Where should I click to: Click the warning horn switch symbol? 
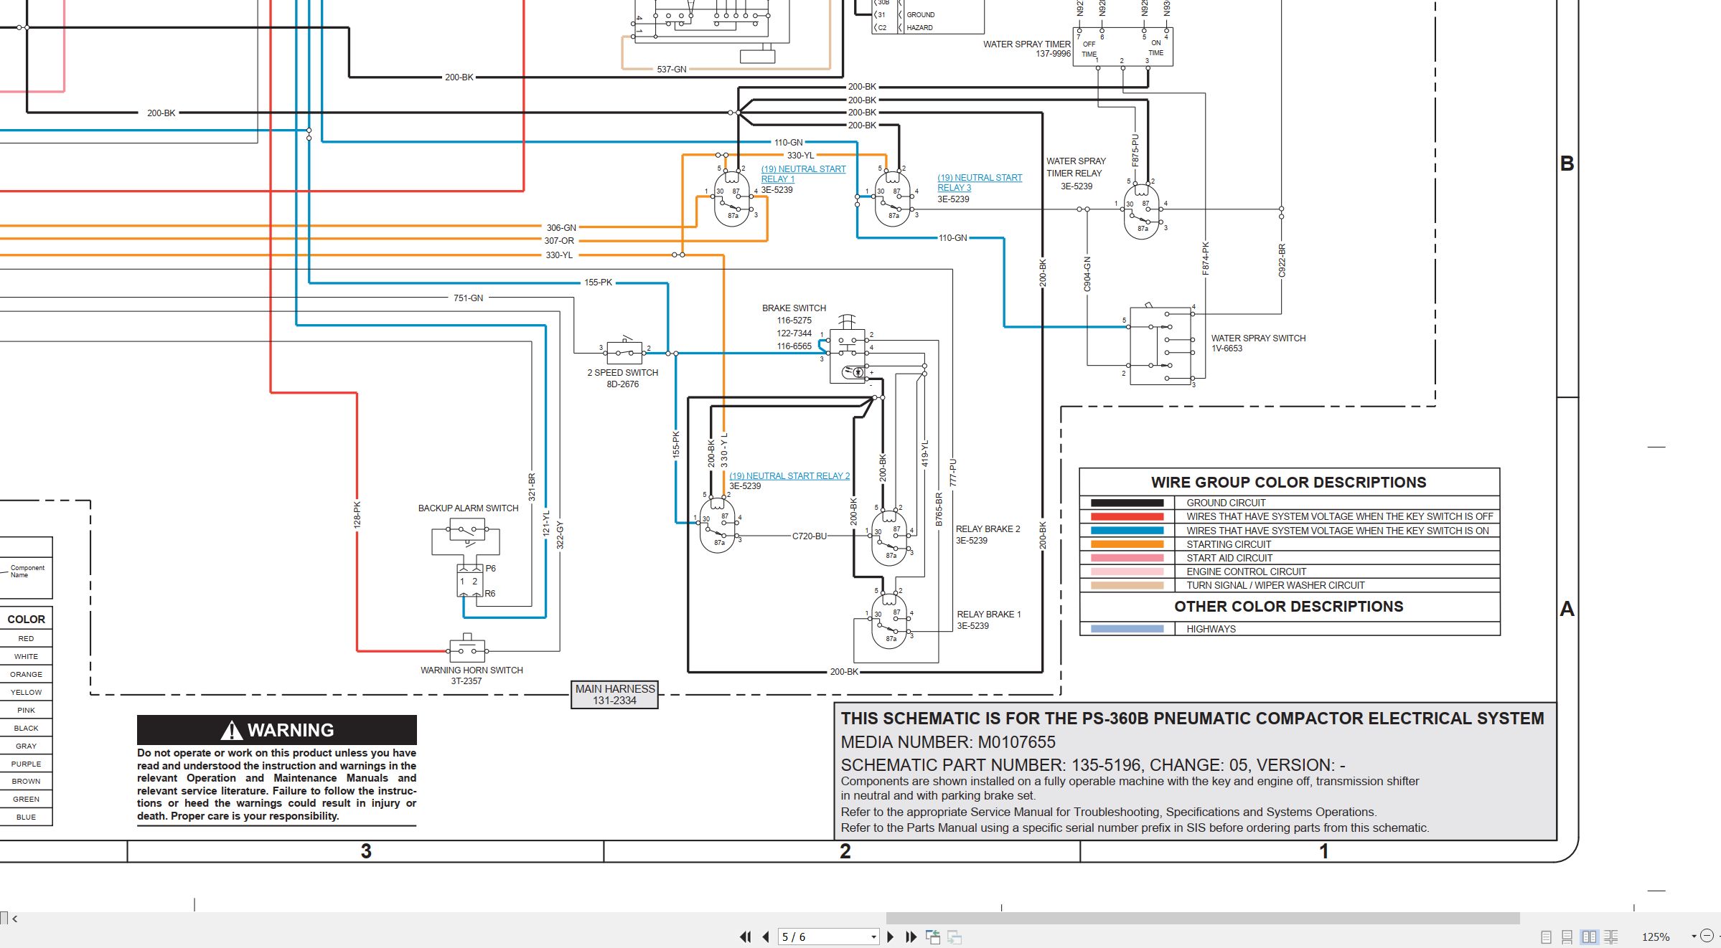pyautogui.click(x=467, y=648)
